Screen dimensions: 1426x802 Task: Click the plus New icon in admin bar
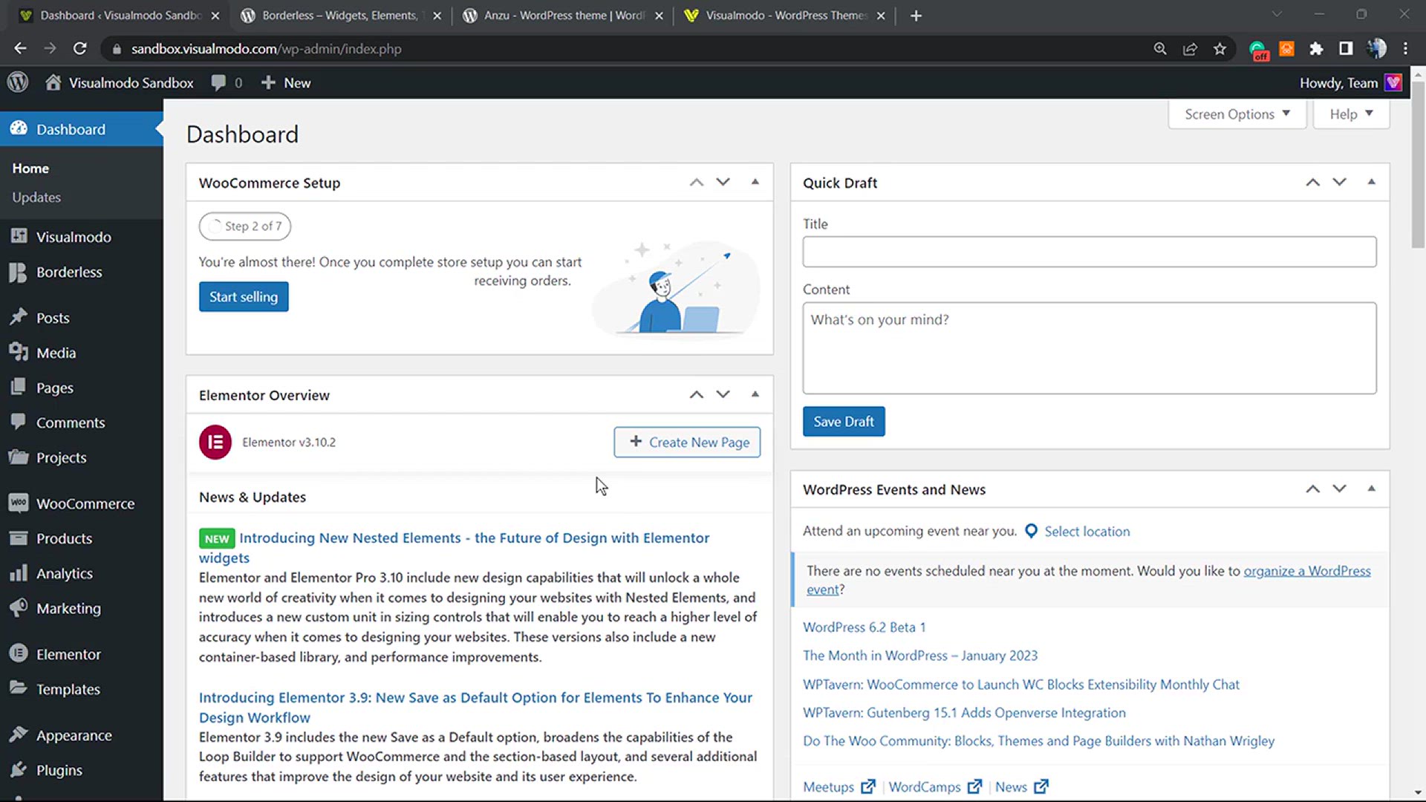click(268, 82)
